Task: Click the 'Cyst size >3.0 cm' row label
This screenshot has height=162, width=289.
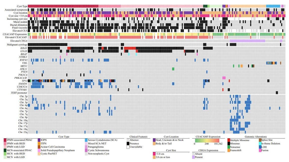Action: point(18,16)
